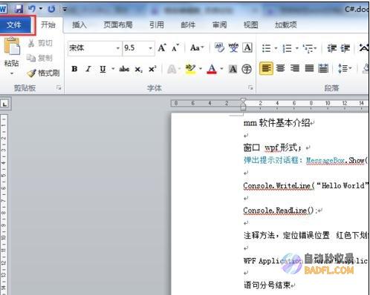Open the 页面布局 ribbon tab

point(118,24)
